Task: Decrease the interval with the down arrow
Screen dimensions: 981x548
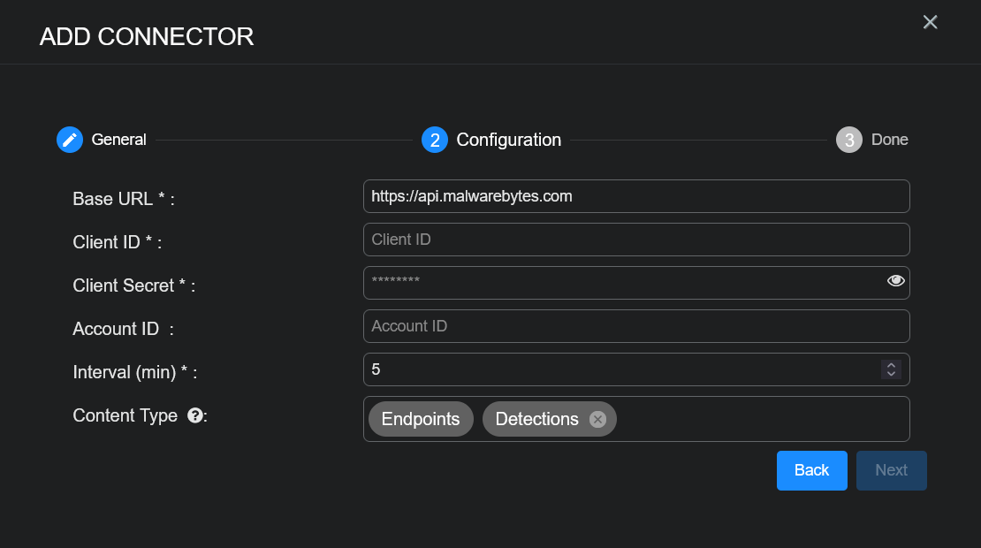Action: click(x=892, y=374)
